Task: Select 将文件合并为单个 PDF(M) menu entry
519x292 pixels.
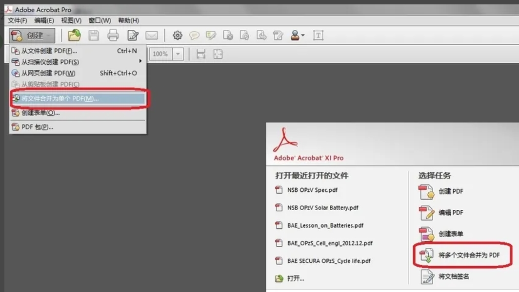Action: coord(78,98)
